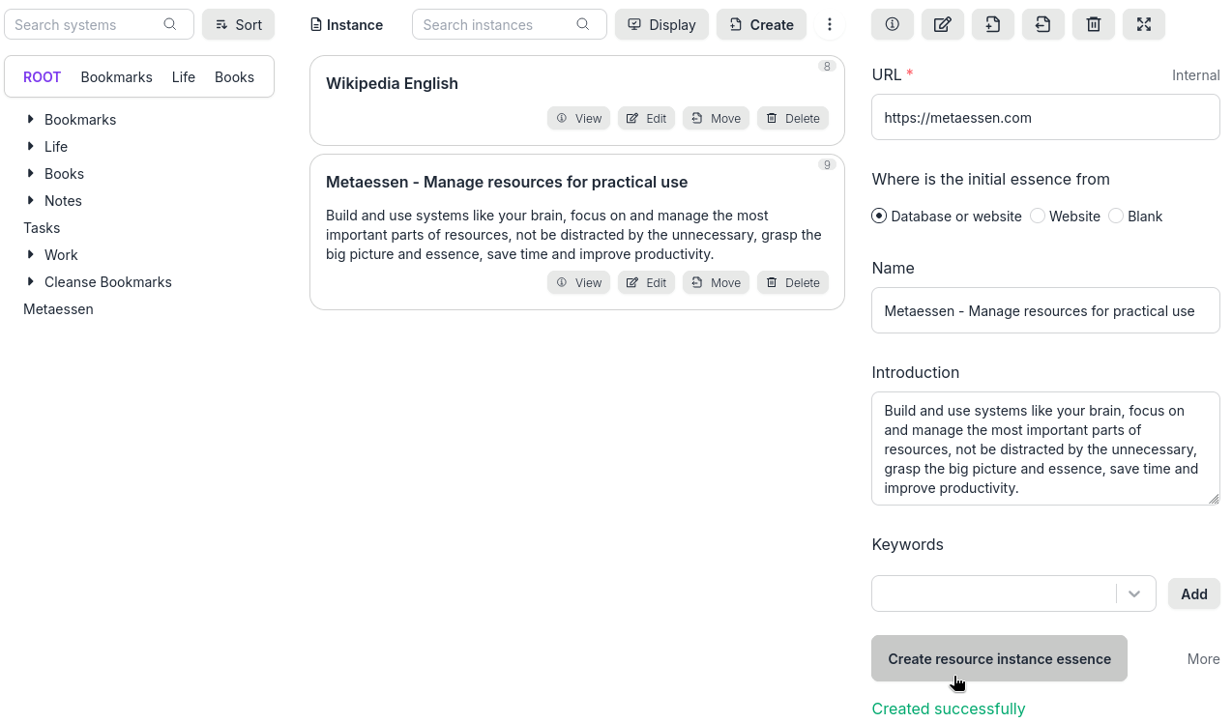
Task: Choose the 'Website' radio option
Action: [1038, 217]
